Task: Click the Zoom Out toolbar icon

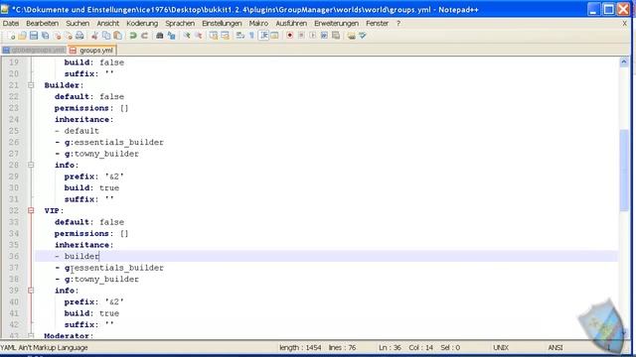Action: click(199, 36)
